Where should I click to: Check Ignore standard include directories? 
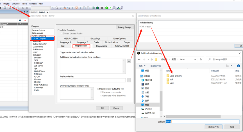pos(61,52)
